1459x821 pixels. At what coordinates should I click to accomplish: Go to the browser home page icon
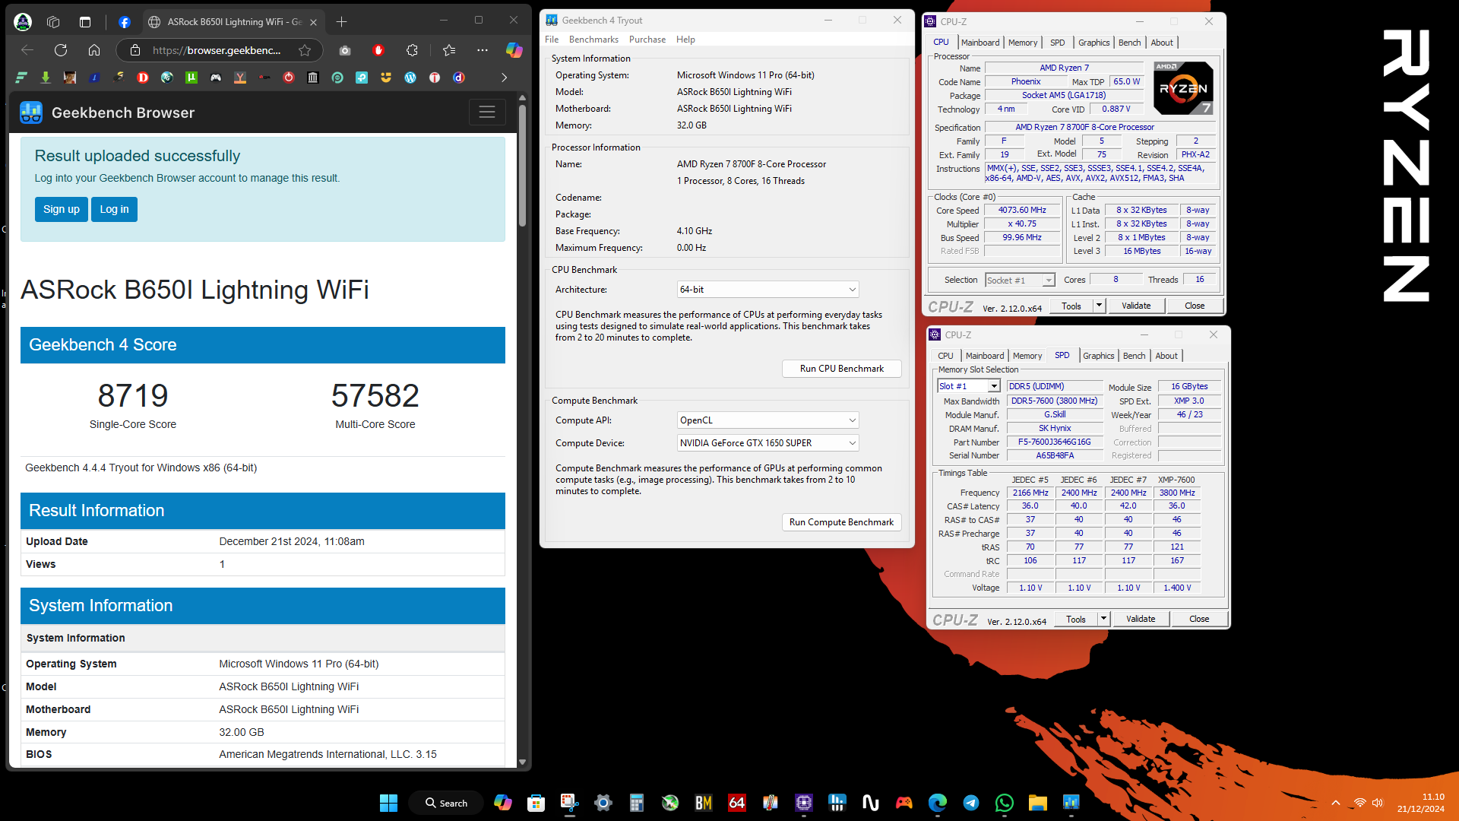pyautogui.click(x=94, y=50)
